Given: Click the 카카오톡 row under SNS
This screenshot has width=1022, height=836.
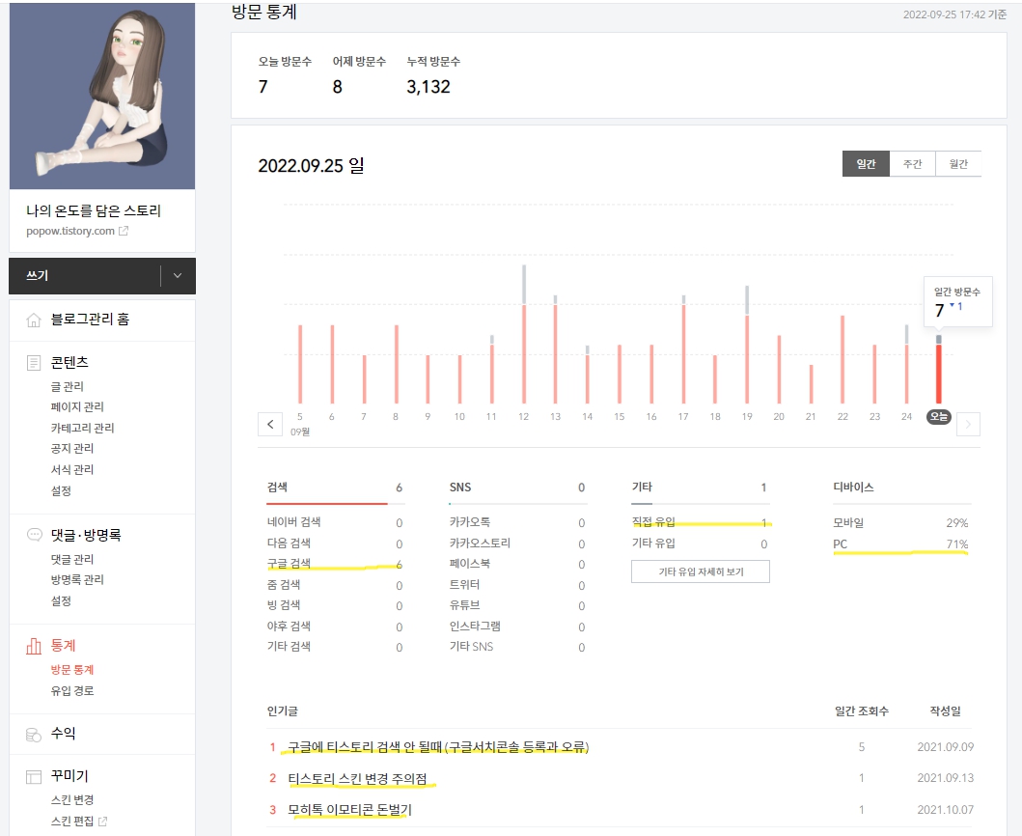Looking at the screenshot, I should pyautogui.click(x=517, y=522).
